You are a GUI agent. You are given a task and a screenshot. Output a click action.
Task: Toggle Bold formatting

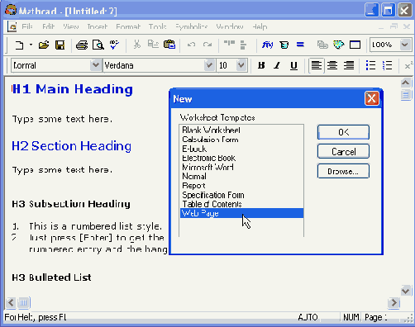(x=261, y=65)
